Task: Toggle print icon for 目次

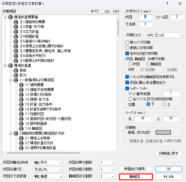Action: pos(16,75)
